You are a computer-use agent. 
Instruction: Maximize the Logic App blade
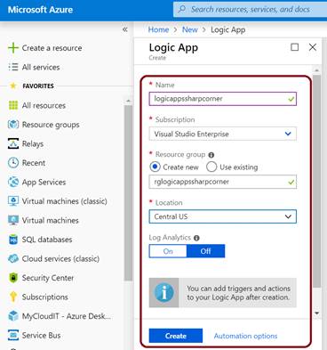point(294,47)
